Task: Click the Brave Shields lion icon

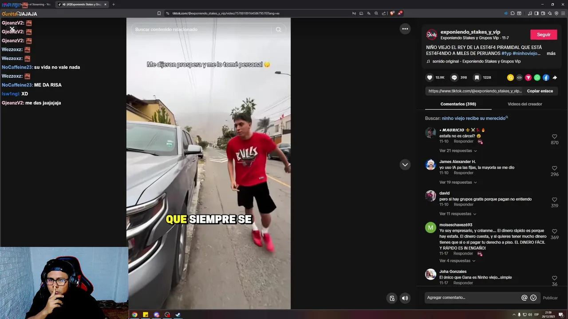Action: point(392,13)
